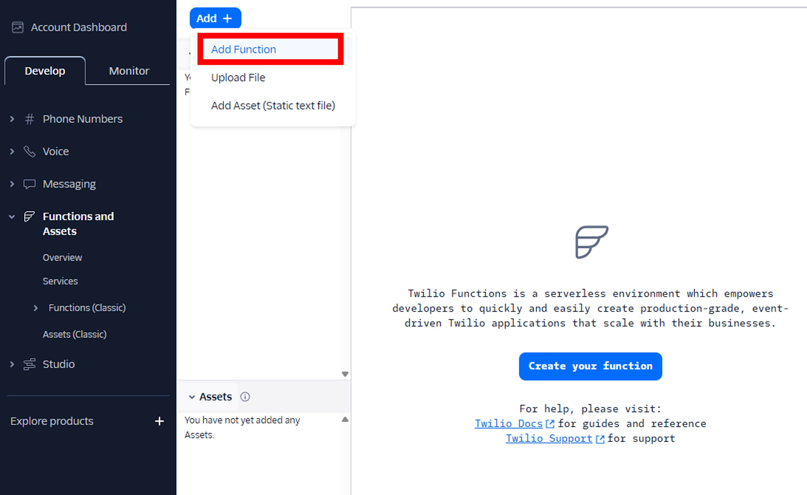Click 'You have not yet added any Assets' text
The image size is (807, 495).
pyautogui.click(x=242, y=428)
